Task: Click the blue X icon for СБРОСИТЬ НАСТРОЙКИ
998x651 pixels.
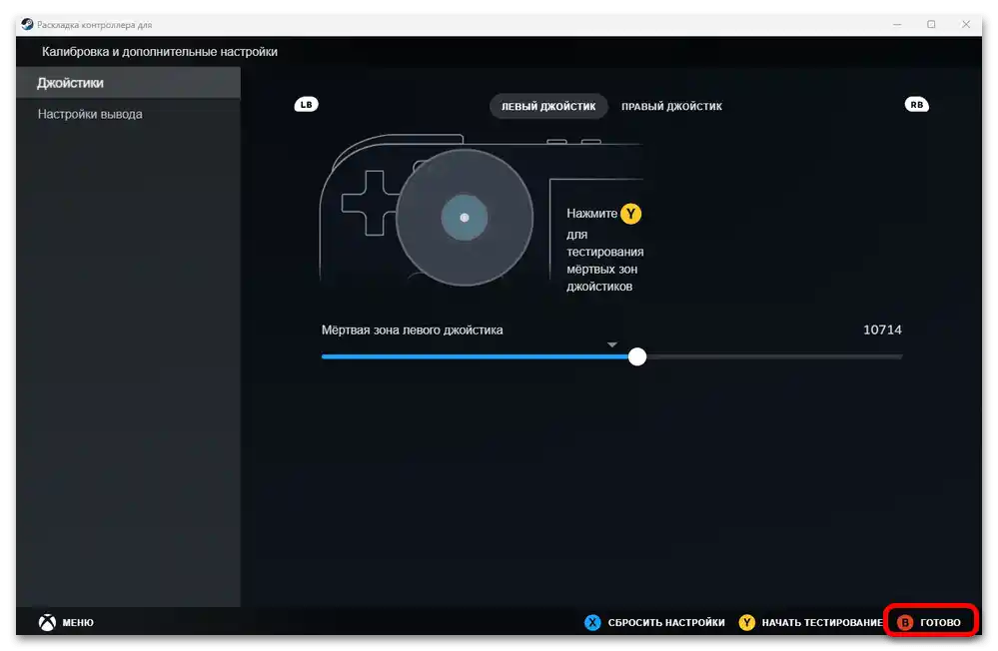Action: pos(592,622)
